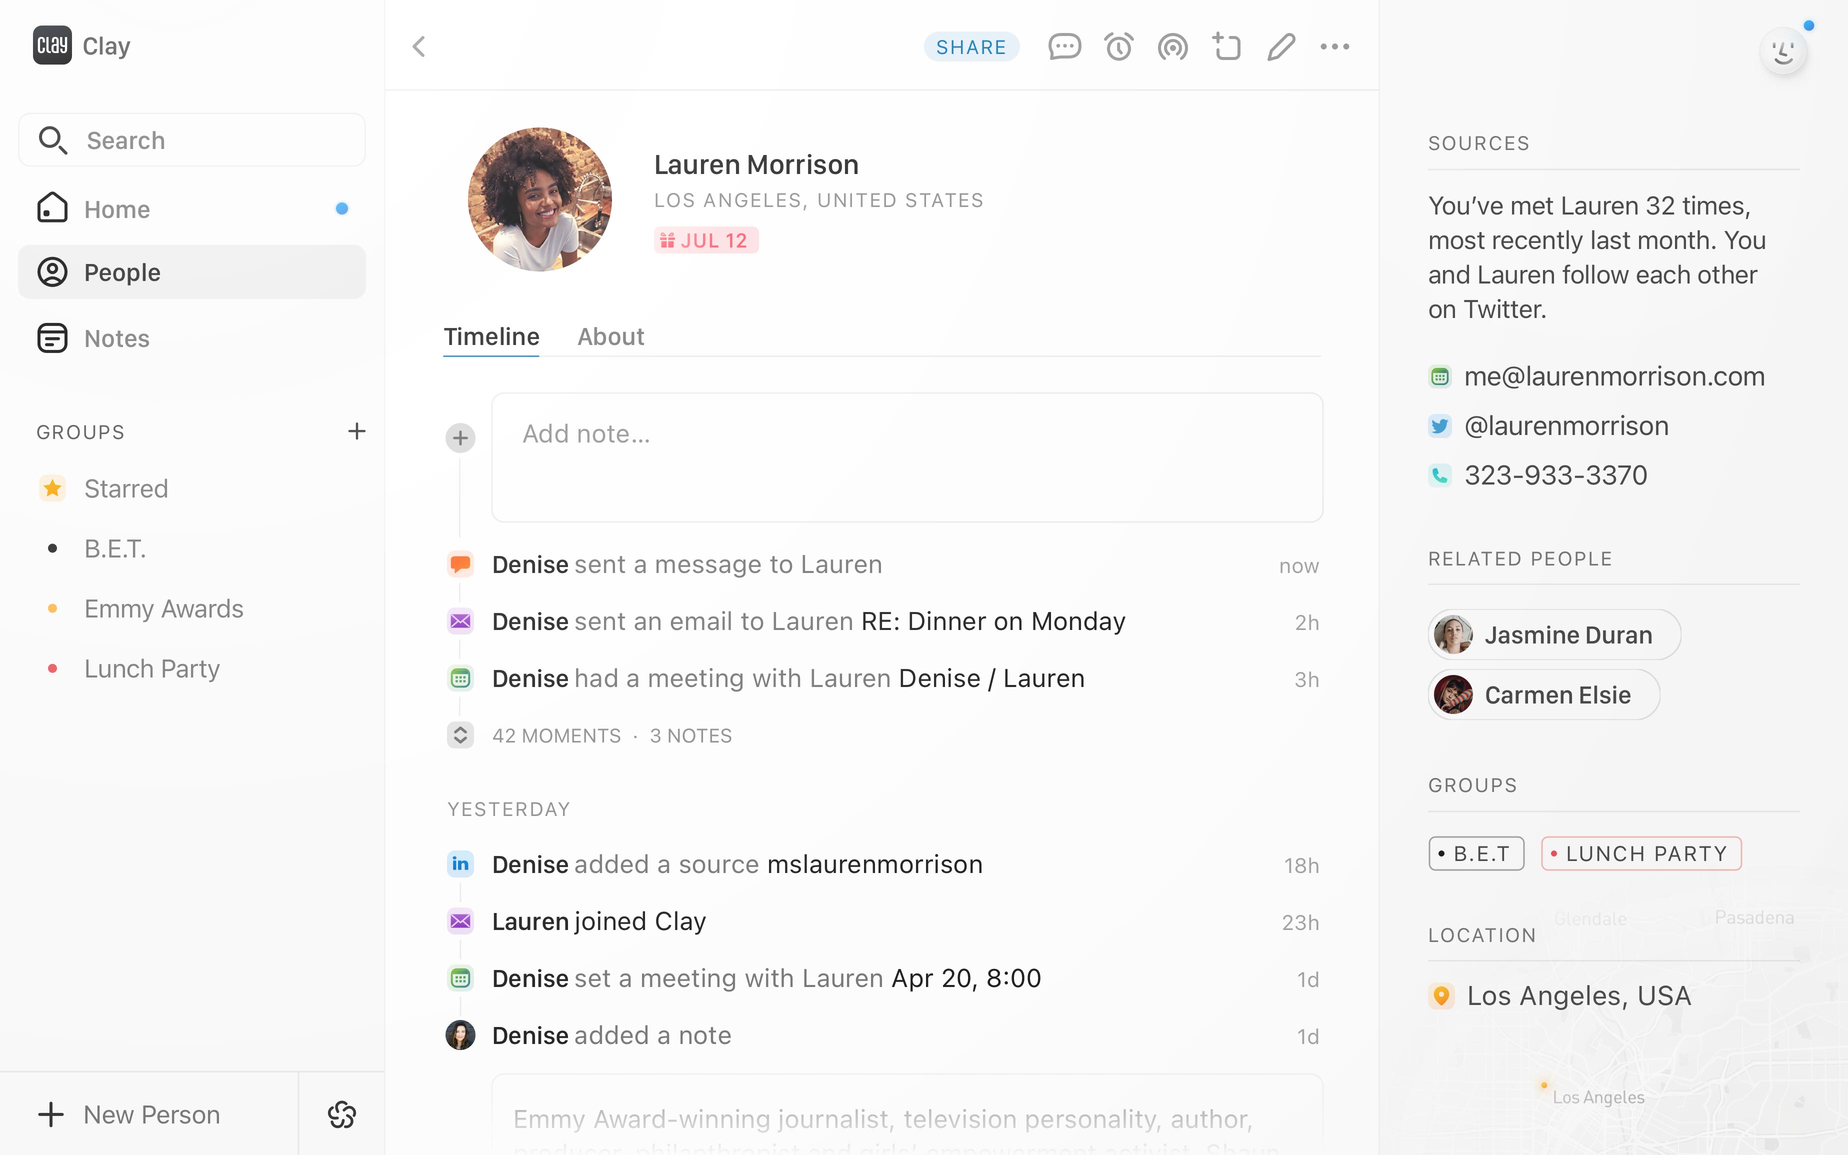1848x1155 pixels.
Task: Click the SHARE button
Action: tap(970, 46)
